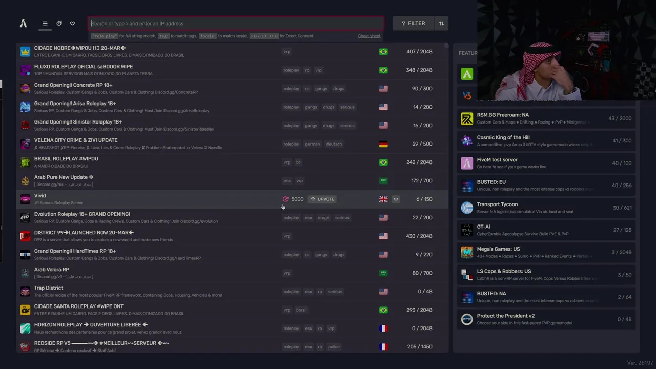The width and height of the screenshot is (656, 369).
Task: Click the server search input field
Action: tap(236, 23)
